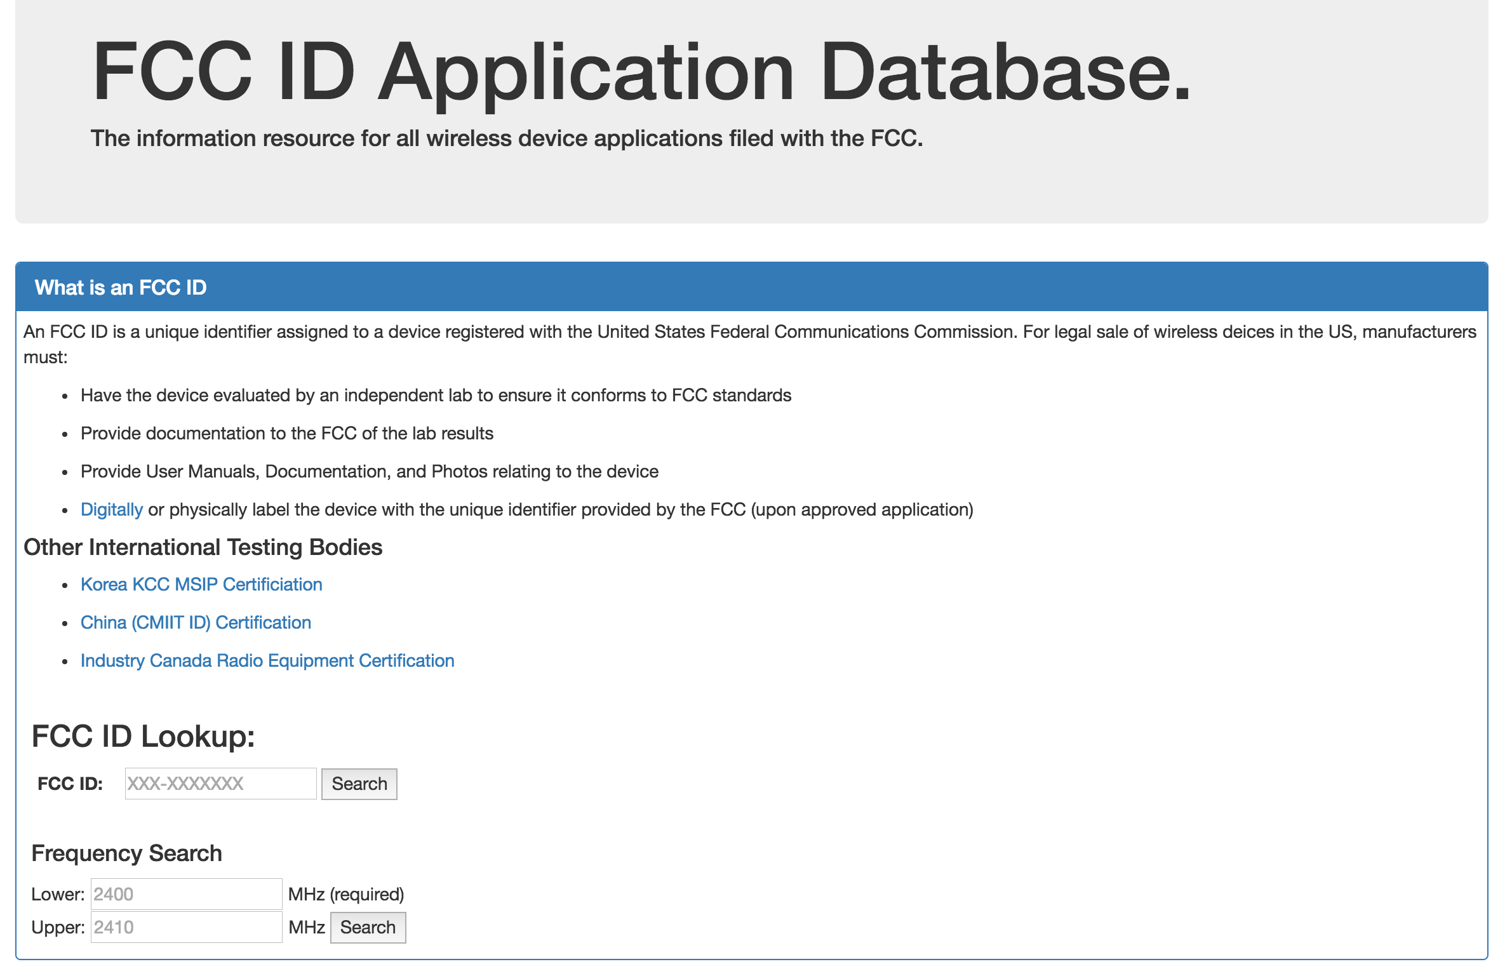This screenshot has height=969, width=1505.
Task: Click the 'What is an FCC ID' panel header
Action: click(121, 288)
